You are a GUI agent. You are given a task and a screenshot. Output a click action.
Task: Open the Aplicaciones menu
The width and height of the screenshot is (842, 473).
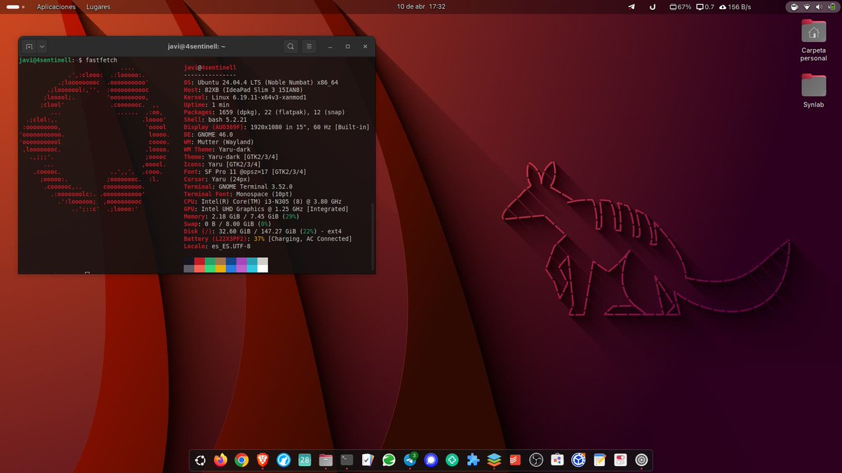point(56,6)
